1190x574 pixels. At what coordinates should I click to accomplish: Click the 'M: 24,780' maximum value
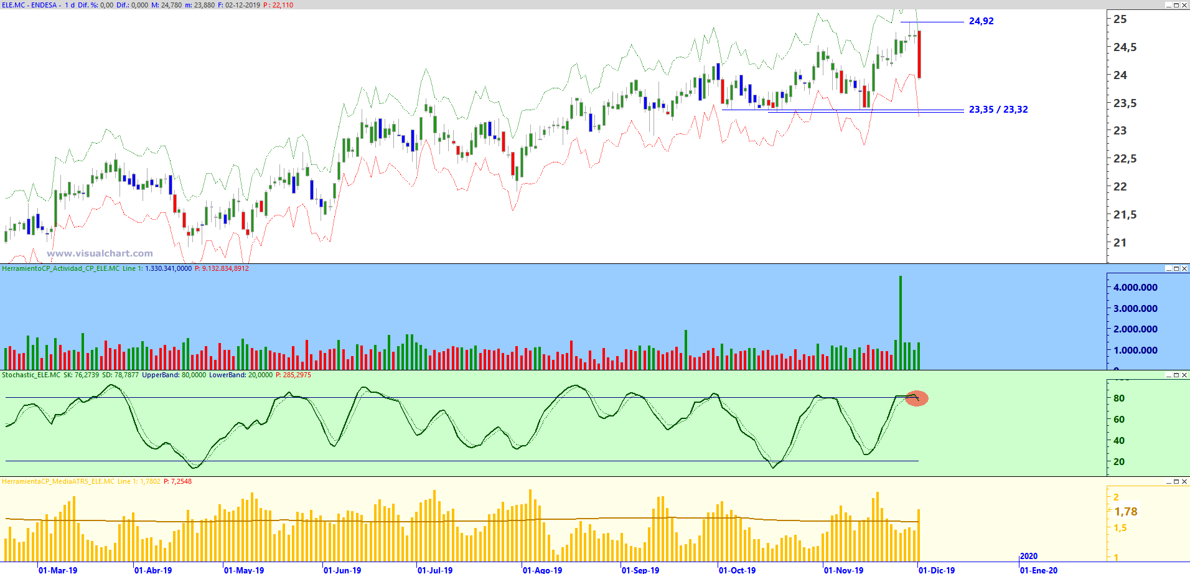tap(167, 5)
